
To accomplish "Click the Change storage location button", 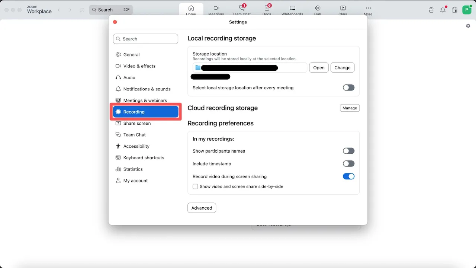I will pos(342,68).
